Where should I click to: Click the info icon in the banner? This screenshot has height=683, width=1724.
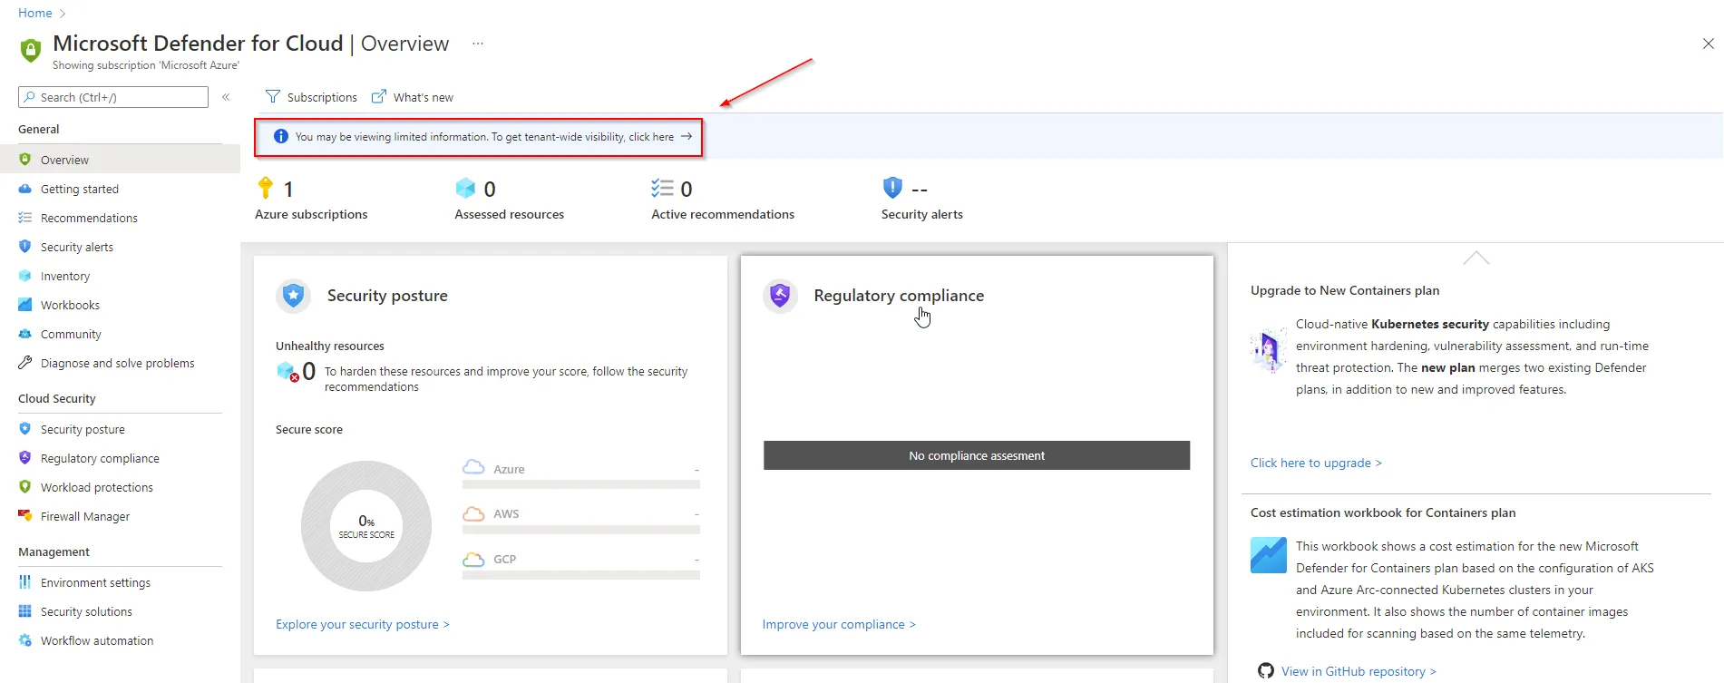[281, 137]
